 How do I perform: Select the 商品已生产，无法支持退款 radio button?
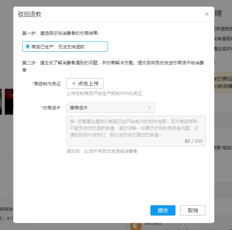27,47
